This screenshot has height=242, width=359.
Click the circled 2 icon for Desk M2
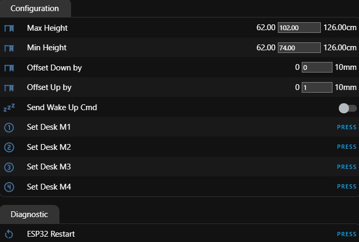coord(9,147)
